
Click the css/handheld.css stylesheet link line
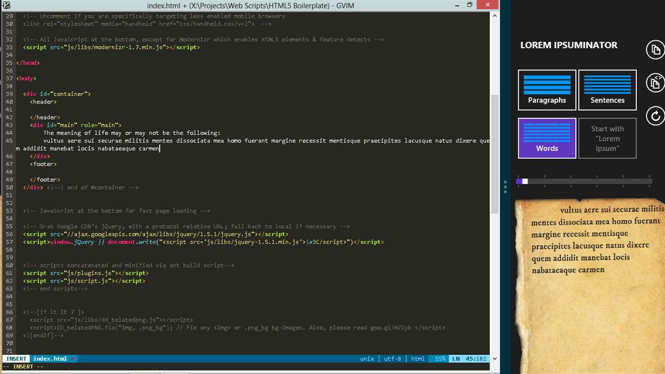[x=147, y=24]
